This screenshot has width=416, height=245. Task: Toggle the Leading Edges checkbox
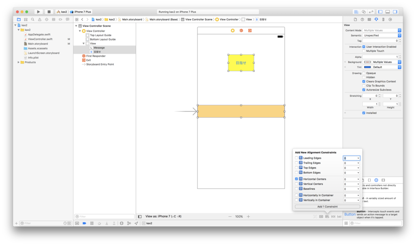(x=296, y=158)
